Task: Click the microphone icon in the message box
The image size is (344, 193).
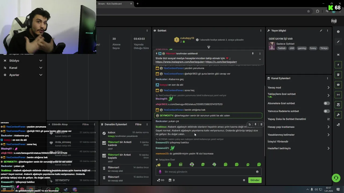Action: click(x=160, y=172)
